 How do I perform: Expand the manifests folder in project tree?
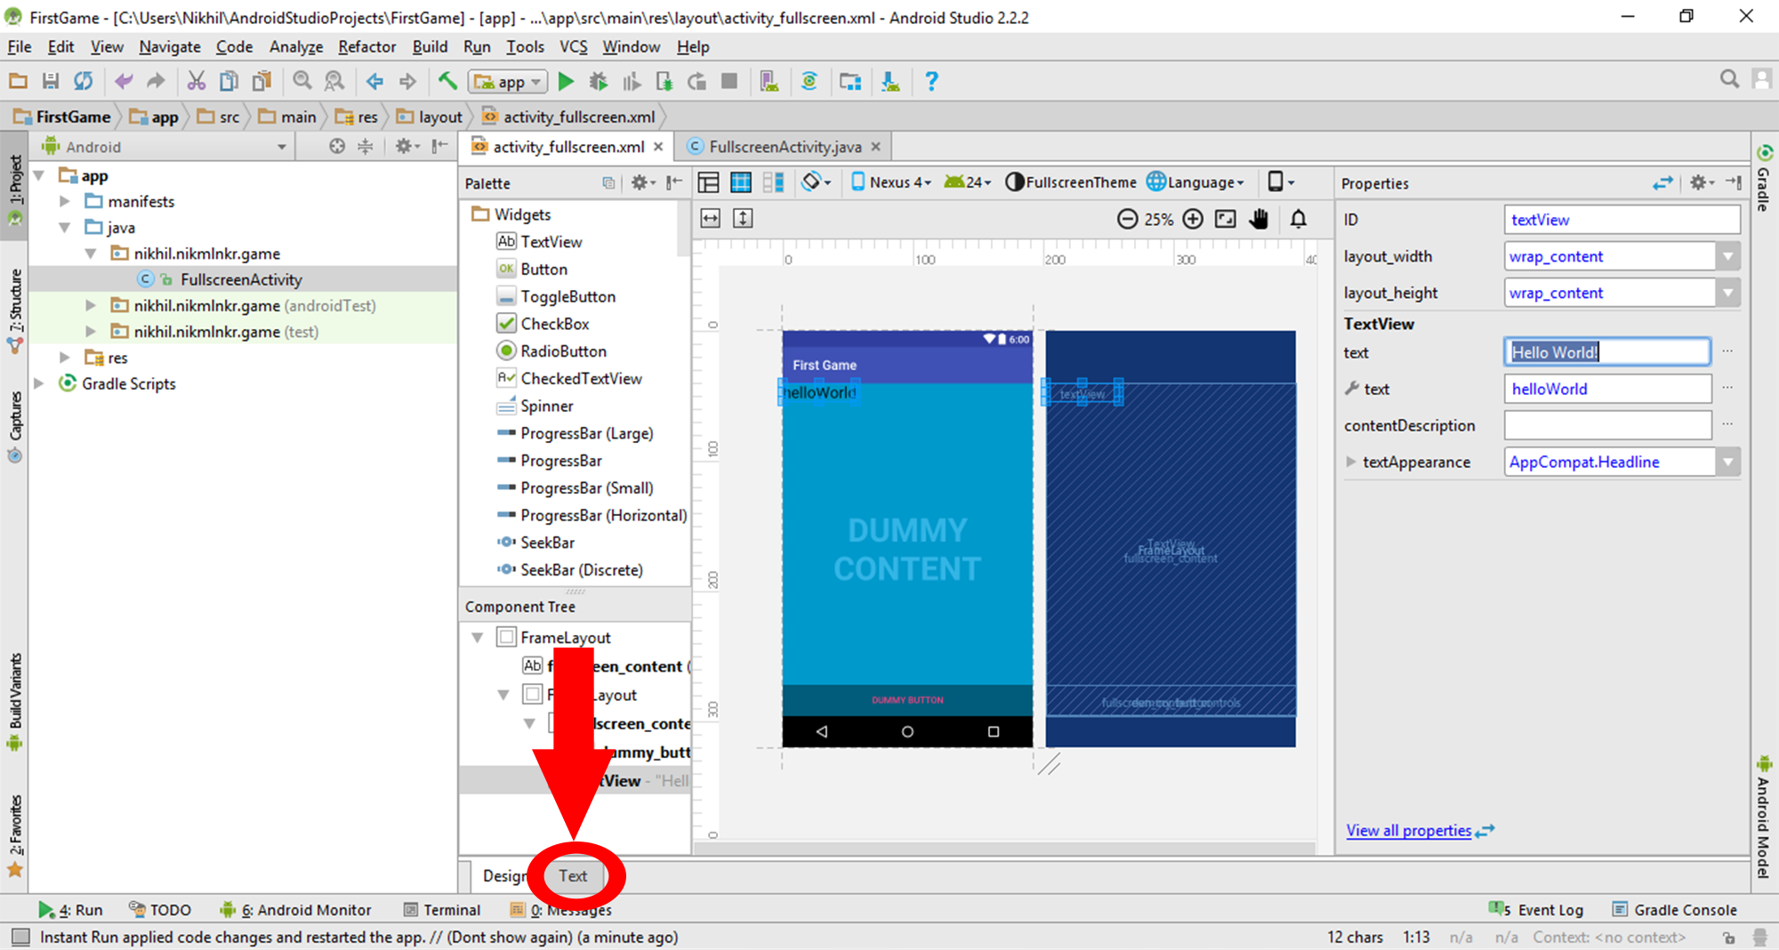[64, 202]
